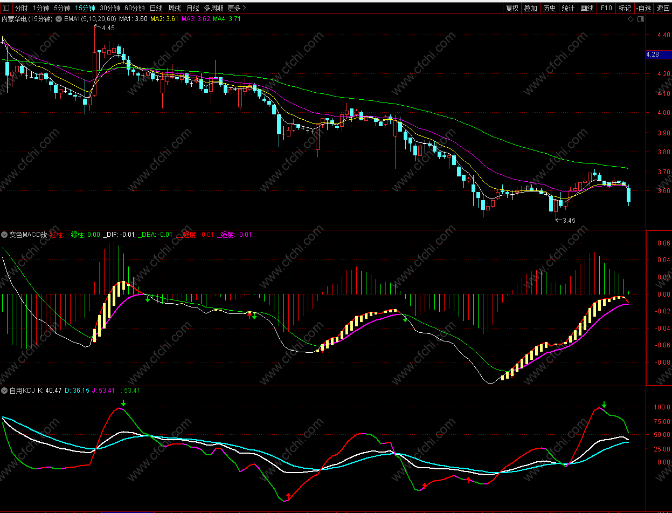Image resolution: width=672 pixels, height=513 pixels.
Task: Click the yellow MA2: 3.61 label
Action: point(164,19)
